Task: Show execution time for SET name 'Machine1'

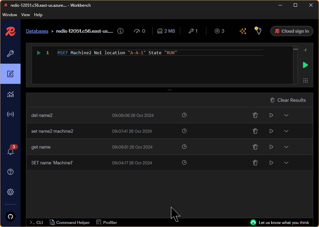Action: point(184,163)
